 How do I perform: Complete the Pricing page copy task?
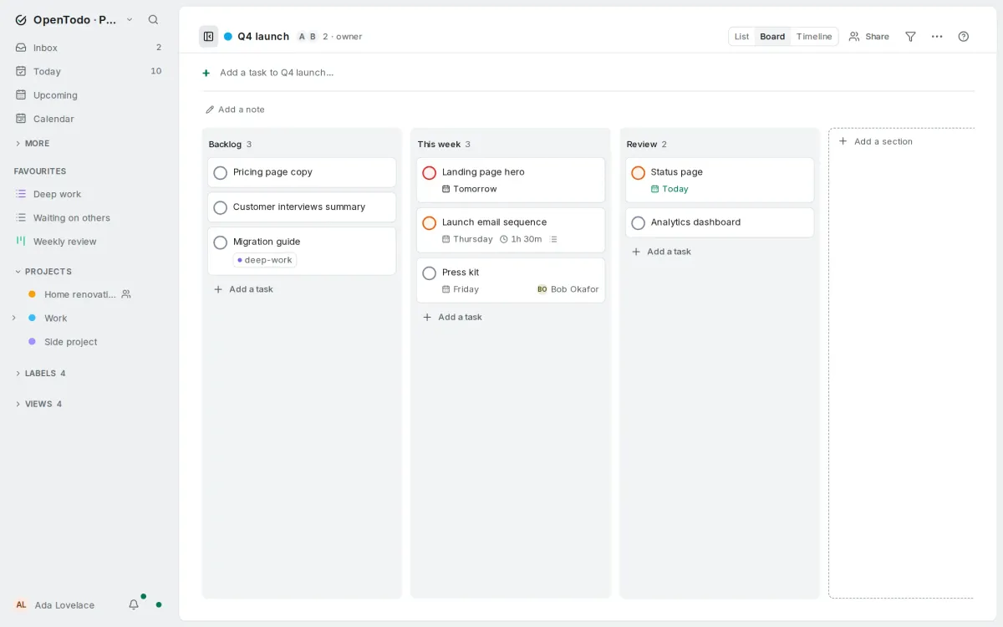coord(220,173)
